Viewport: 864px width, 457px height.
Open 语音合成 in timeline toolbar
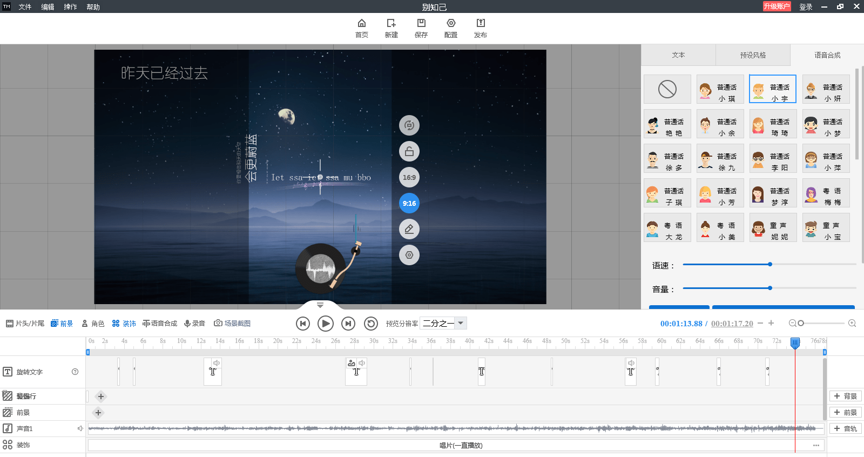coord(159,323)
